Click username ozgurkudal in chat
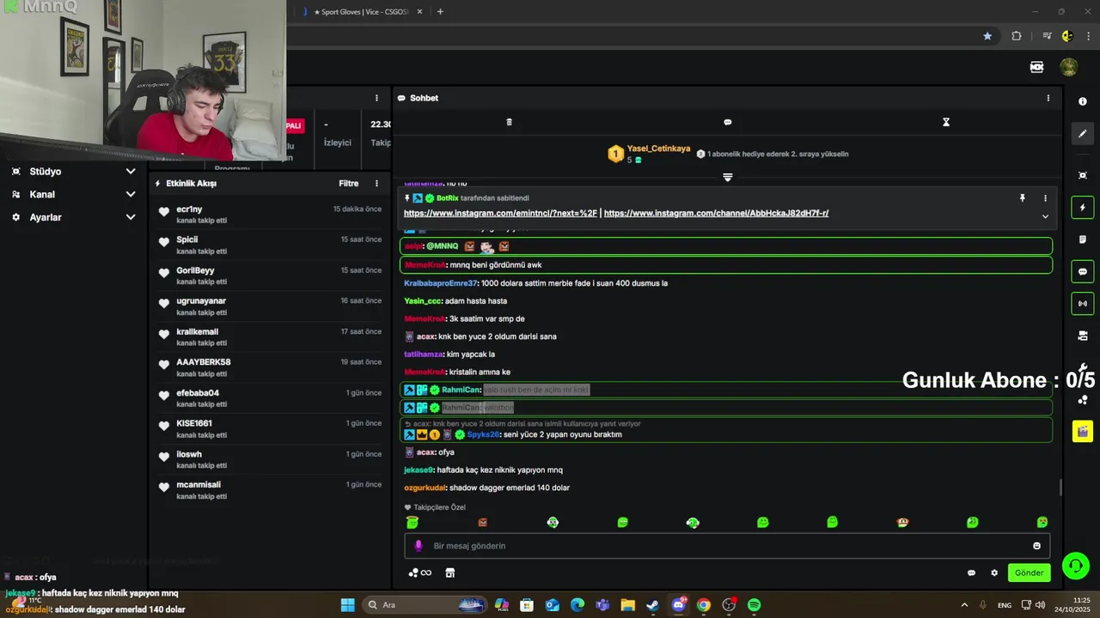The width and height of the screenshot is (1100, 618). point(425,488)
